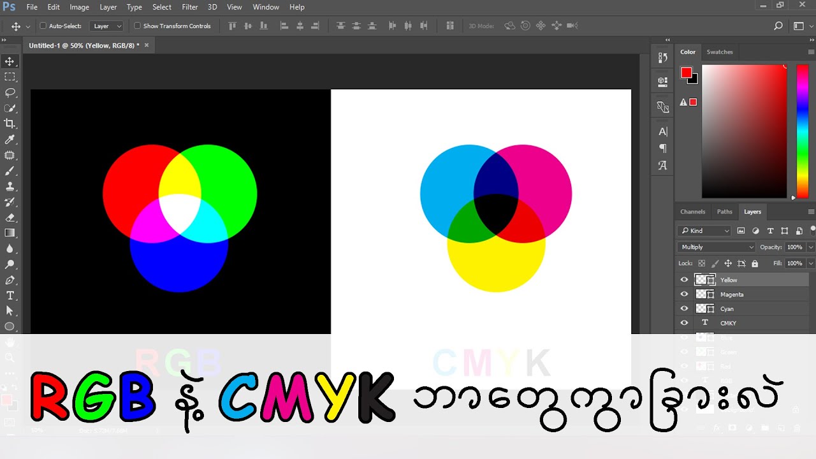Image resolution: width=816 pixels, height=459 pixels.
Task: Filter layers by smart objects icon
Action: (798, 231)
